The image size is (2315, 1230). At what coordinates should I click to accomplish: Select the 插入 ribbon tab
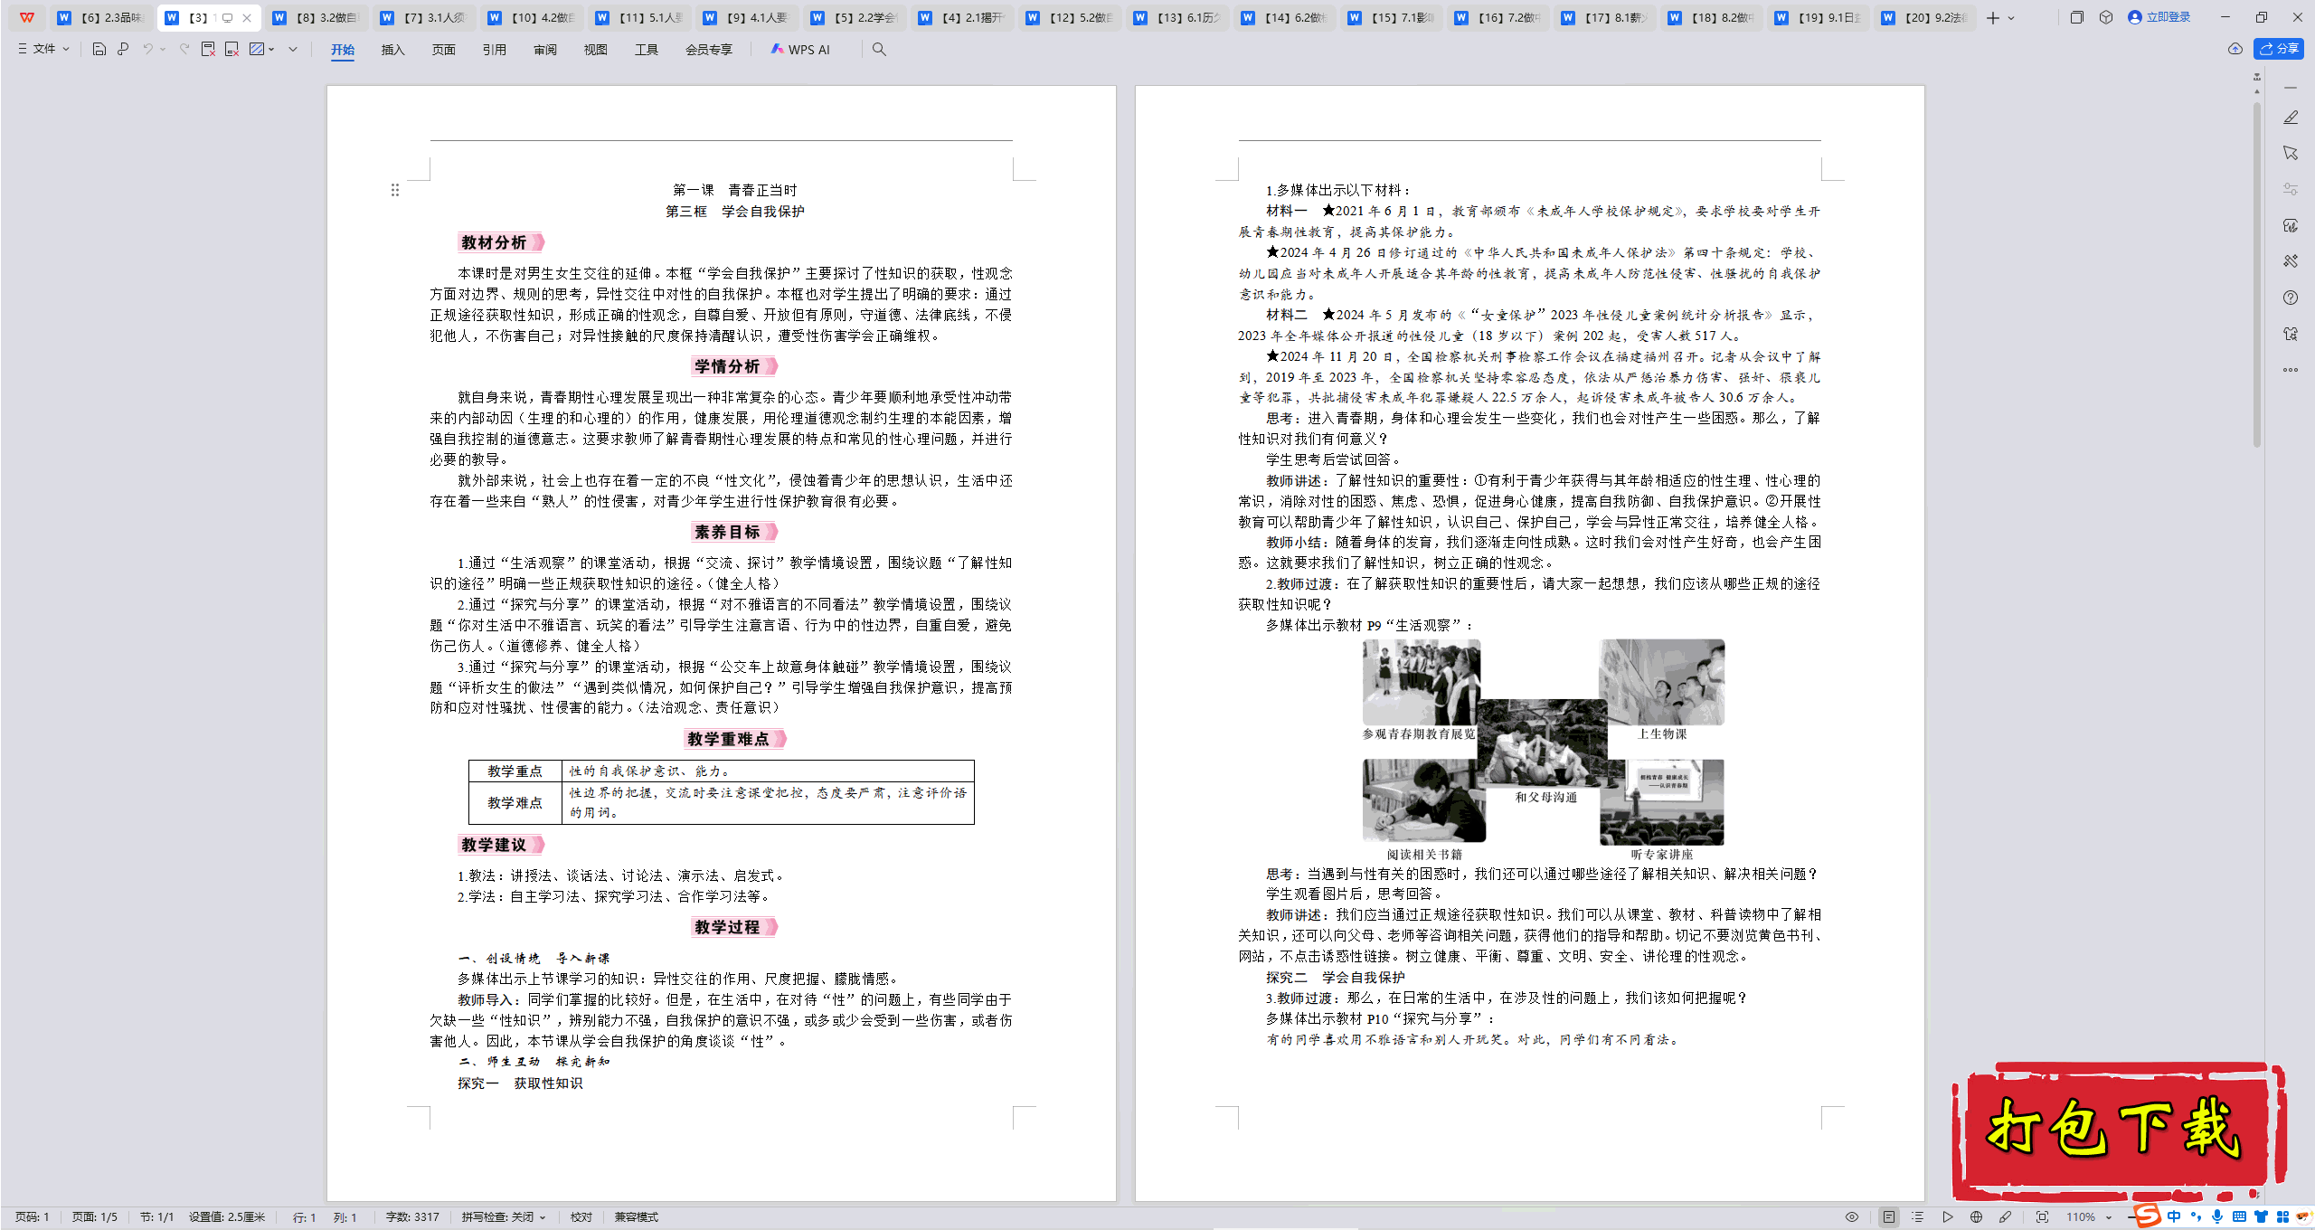[x=392, y=50]
